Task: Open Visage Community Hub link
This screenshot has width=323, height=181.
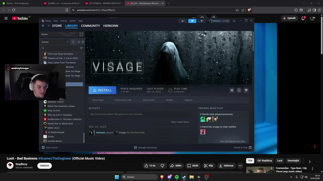Action: (x=123, y=100)
